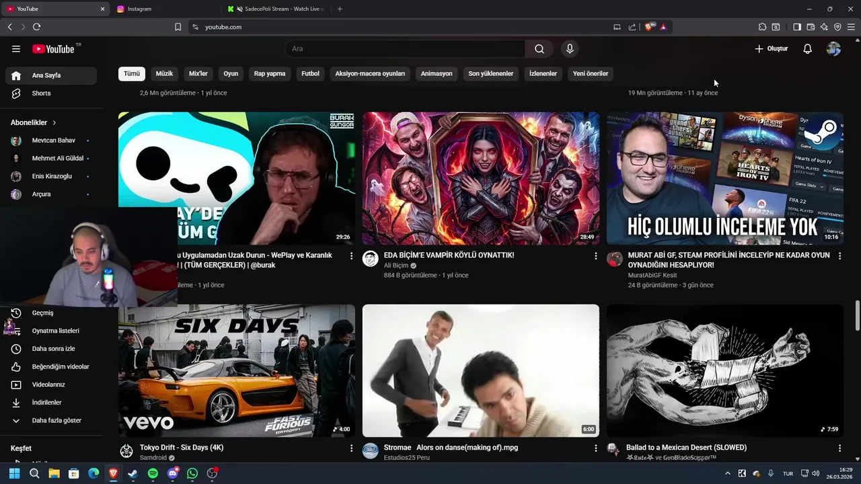This screenshot has height=484, width=861.
Task: Start voice search with microphone icon
Action: pyautogui.click(x=570, y=48)
